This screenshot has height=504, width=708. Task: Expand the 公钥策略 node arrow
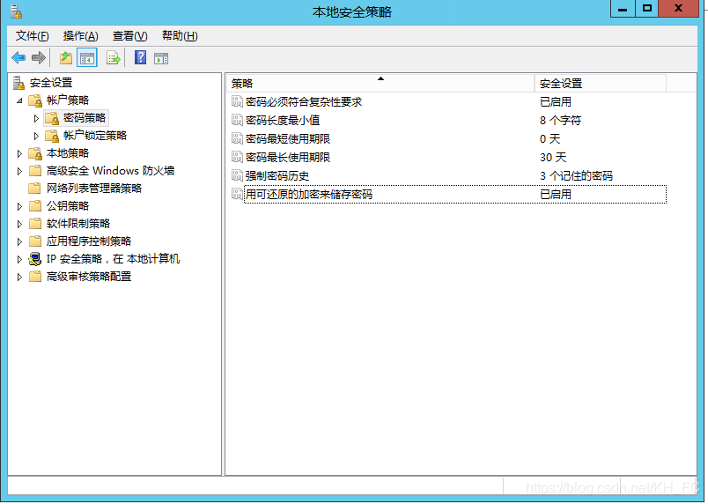pyautogui.click(x=19, y=206)
